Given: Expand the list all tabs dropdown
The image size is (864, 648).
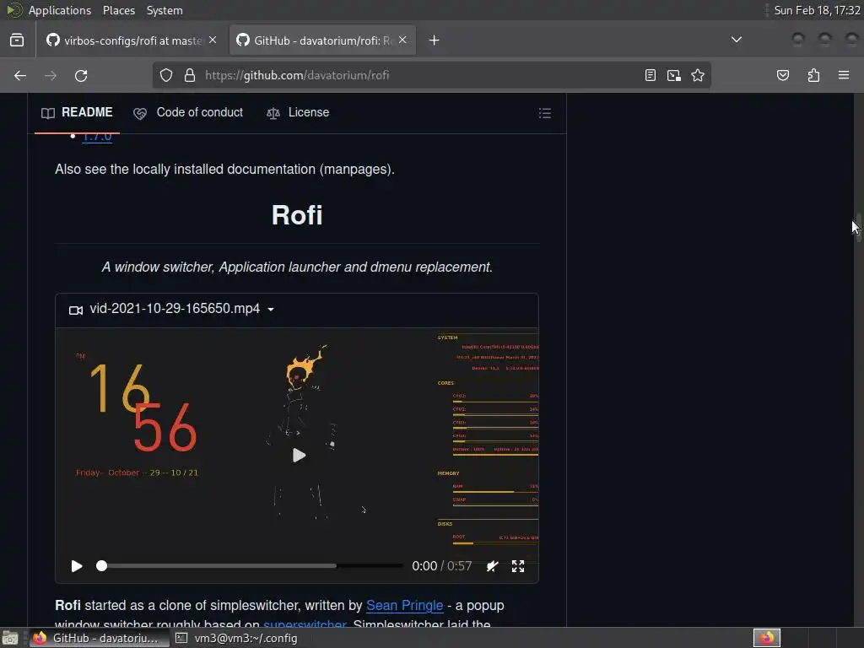Looking at the screenshot, I should point(736,40).
